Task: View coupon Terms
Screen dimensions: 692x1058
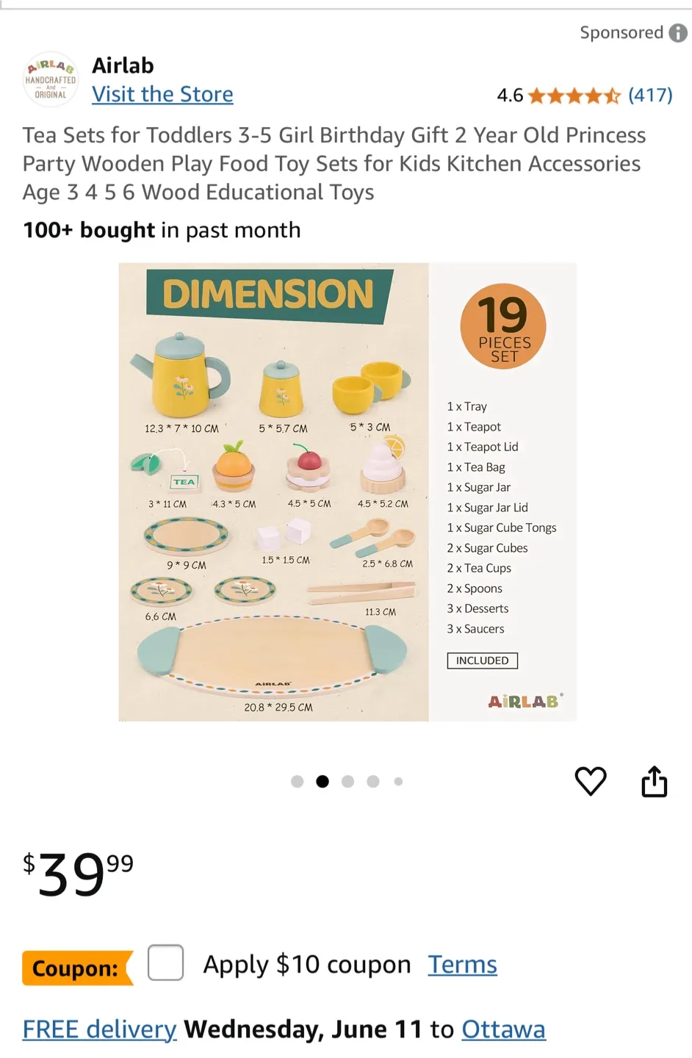Action: tap(462, 963)
